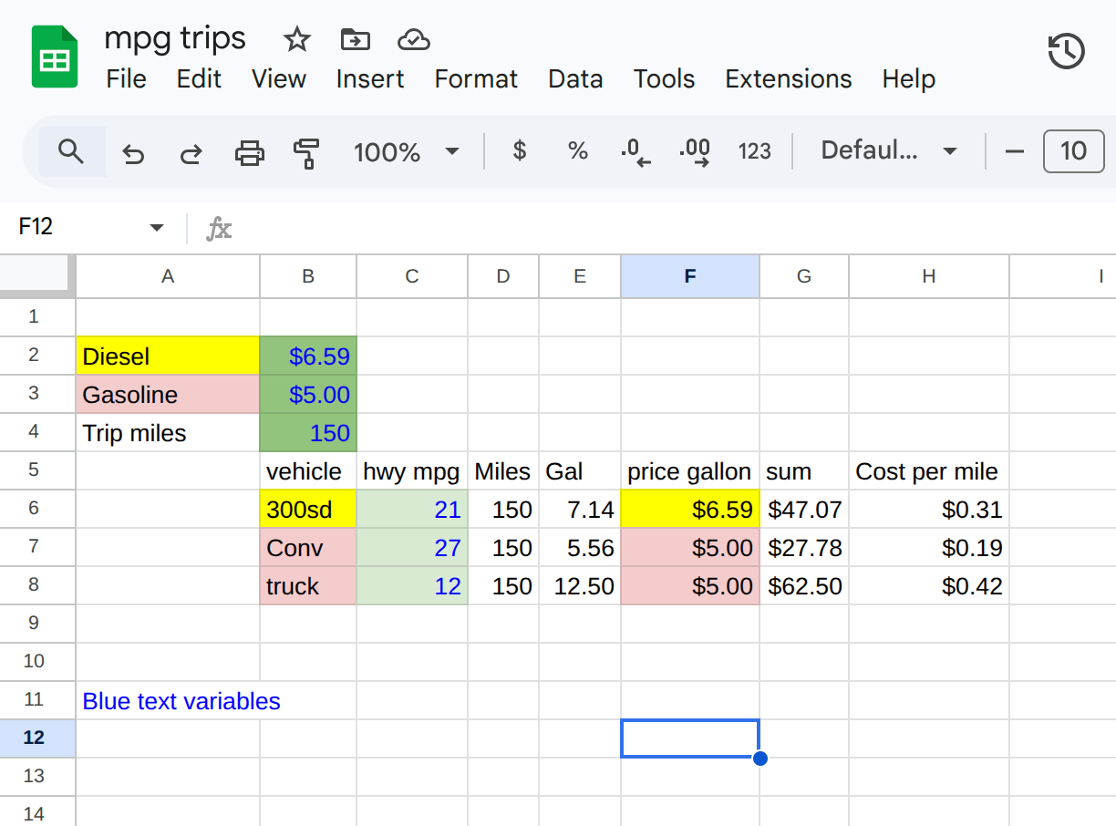The image size is (1116, 826).
Task: Open the File menu
Action: [126, 79]
